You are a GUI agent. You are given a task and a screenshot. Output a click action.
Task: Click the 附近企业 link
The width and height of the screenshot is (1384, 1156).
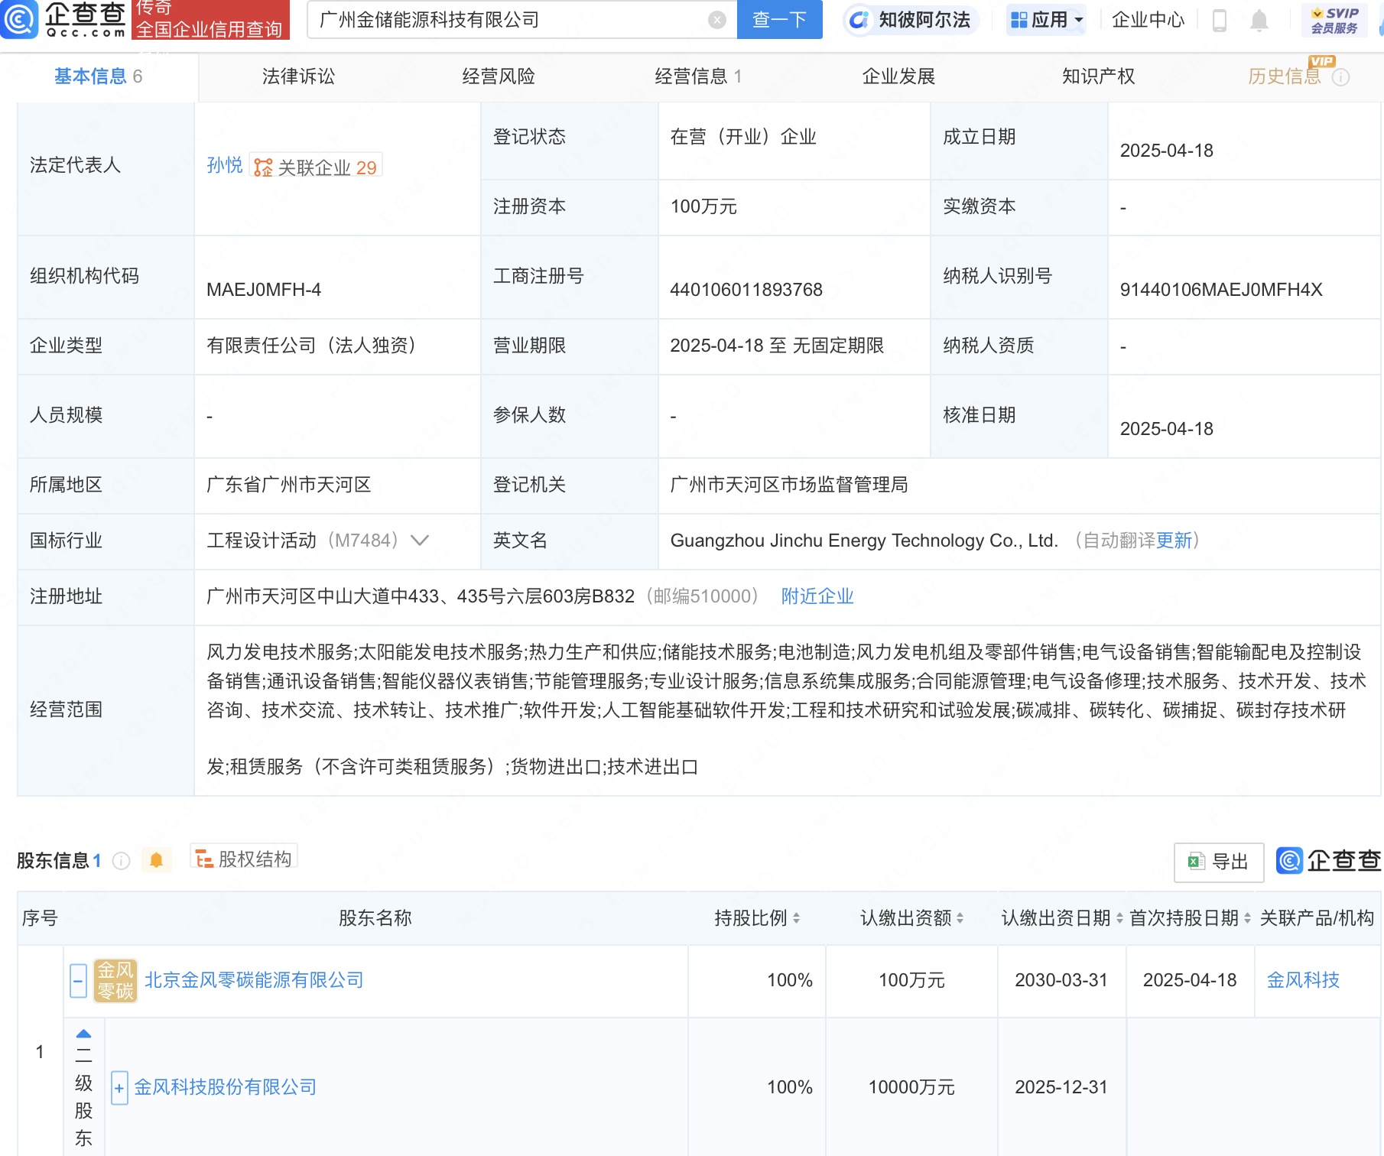point(817,596)
